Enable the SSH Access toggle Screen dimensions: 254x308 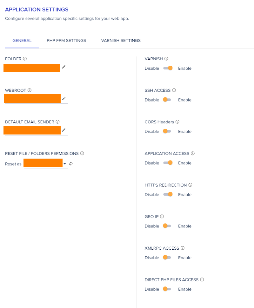point(167,100)
